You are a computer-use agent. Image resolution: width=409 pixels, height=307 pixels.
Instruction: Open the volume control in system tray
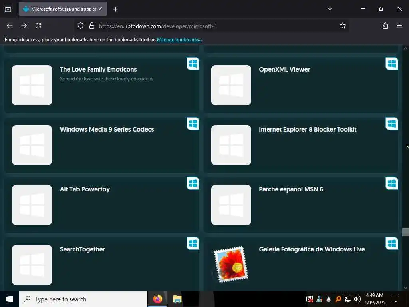[x=357, y=299]
